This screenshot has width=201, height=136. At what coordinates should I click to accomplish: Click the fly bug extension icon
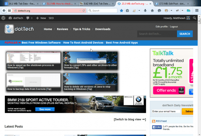[177, 11]
